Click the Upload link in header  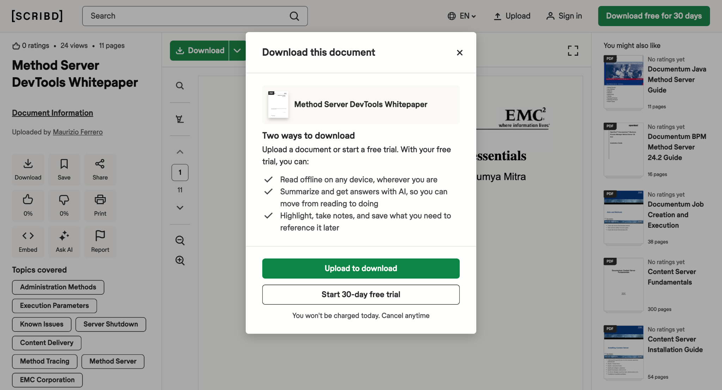click(512, 16)
